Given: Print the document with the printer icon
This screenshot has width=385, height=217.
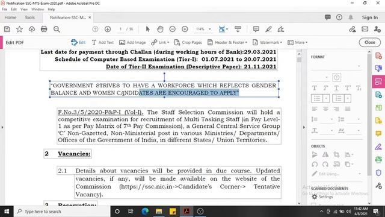Looking at the screenshot, I should 44,30.
